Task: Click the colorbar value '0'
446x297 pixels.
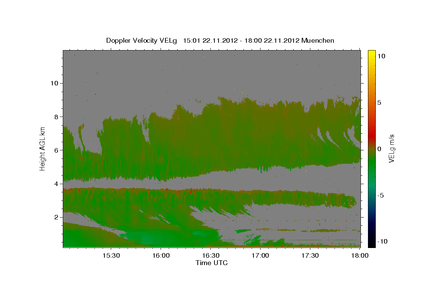Action: (x=379, y=149)
